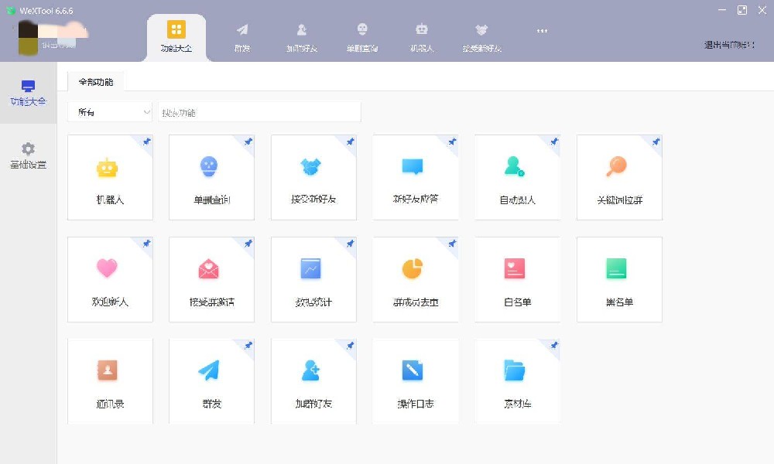
Task: Unpin the 加群好友 tile in the grid
Action: (350, 345)
